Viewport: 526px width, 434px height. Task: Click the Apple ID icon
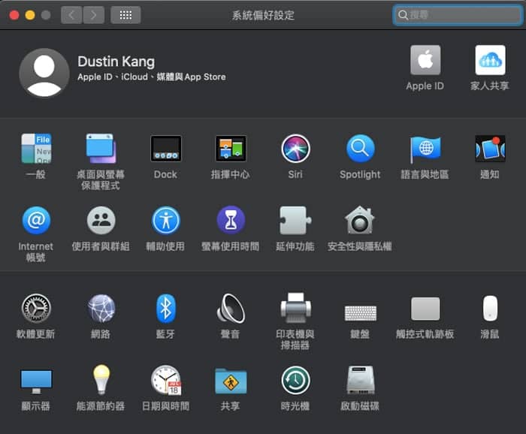pos(425,60)
